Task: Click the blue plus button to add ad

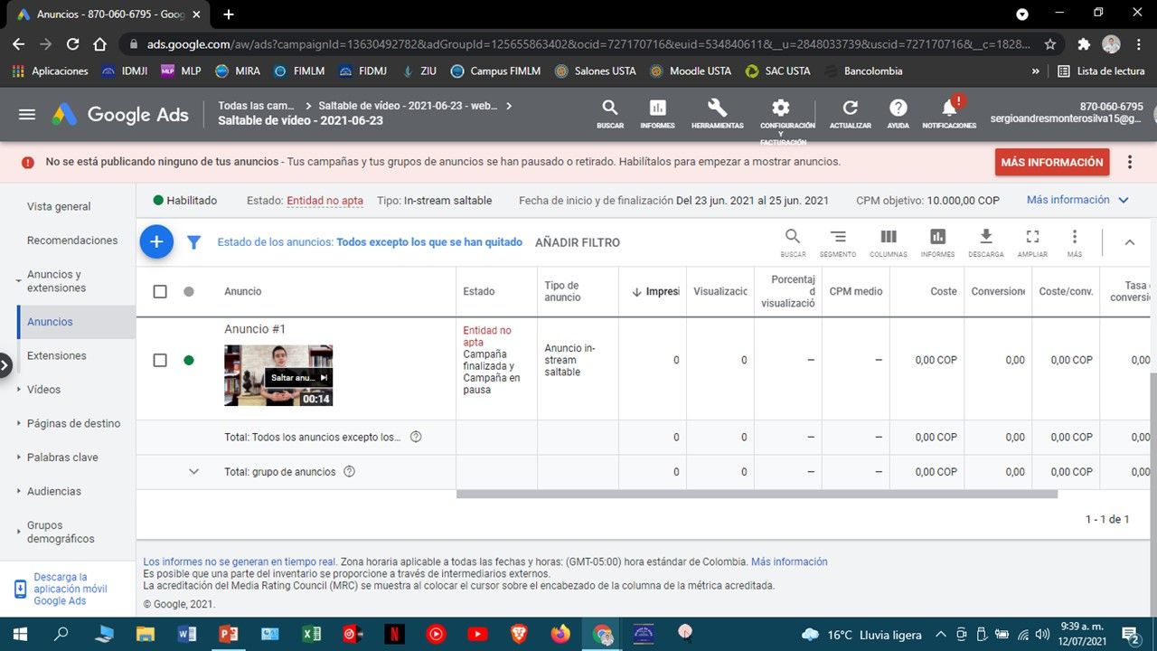Action: click(156, 241)
